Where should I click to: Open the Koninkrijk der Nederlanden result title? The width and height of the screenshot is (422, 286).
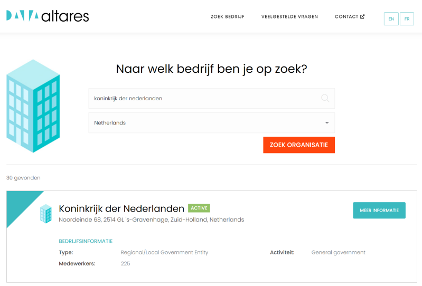click(x=121, y=208)
